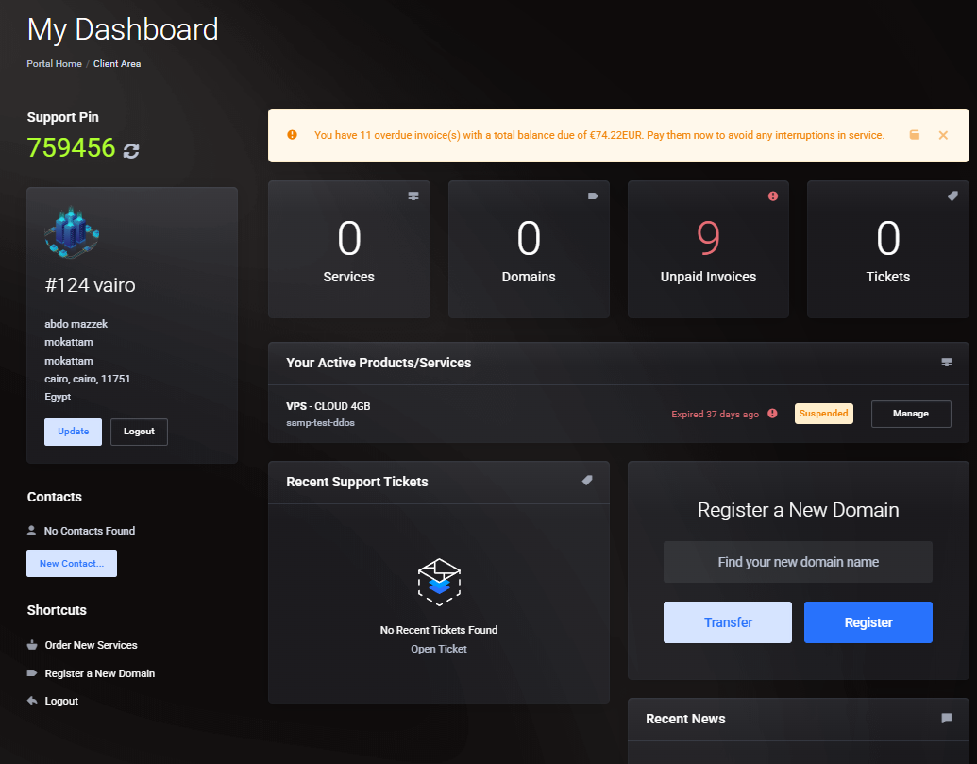Click the Recent Support Tickets heading
Viewport: 977px width, 764px height.
click(357, 482)
